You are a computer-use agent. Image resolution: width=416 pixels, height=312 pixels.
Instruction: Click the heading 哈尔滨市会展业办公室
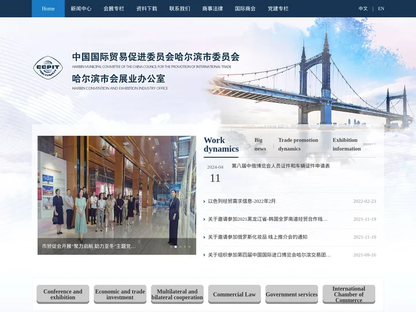point(118,79)
